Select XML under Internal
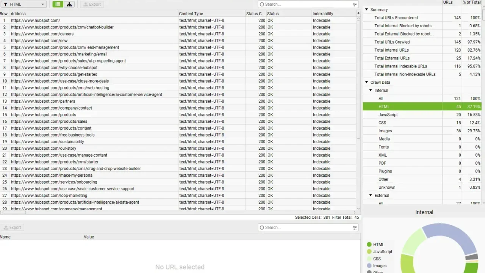Screen dimensions: 485x273 tap(422, 155)
